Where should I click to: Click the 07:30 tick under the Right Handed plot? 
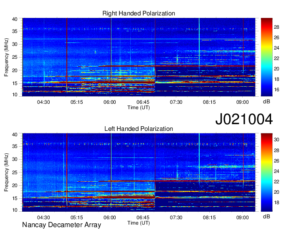coord(176,102)
